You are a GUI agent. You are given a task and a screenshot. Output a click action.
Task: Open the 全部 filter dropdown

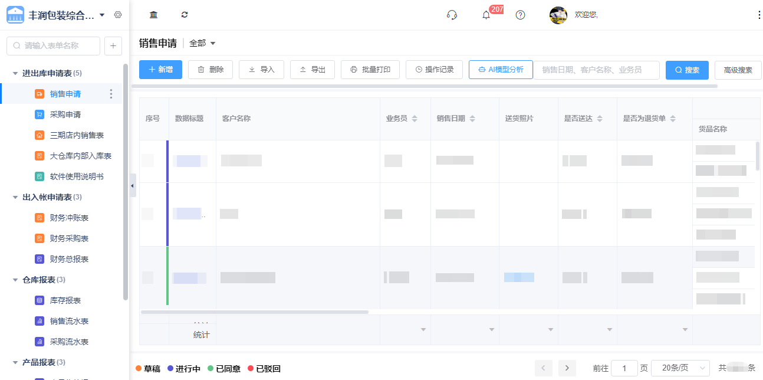coord(202,43)
